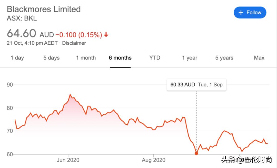Choose the 6 months tab

point(120,58)
